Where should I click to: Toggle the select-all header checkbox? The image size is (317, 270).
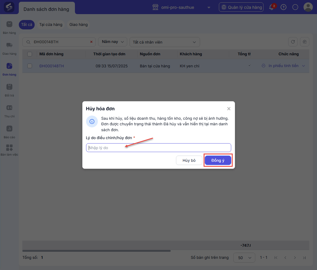30,54
